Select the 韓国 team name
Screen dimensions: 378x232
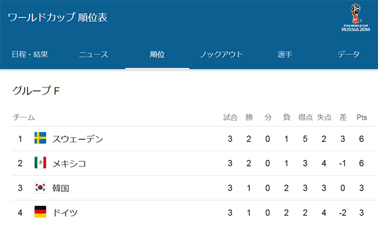tap(61, 188)
